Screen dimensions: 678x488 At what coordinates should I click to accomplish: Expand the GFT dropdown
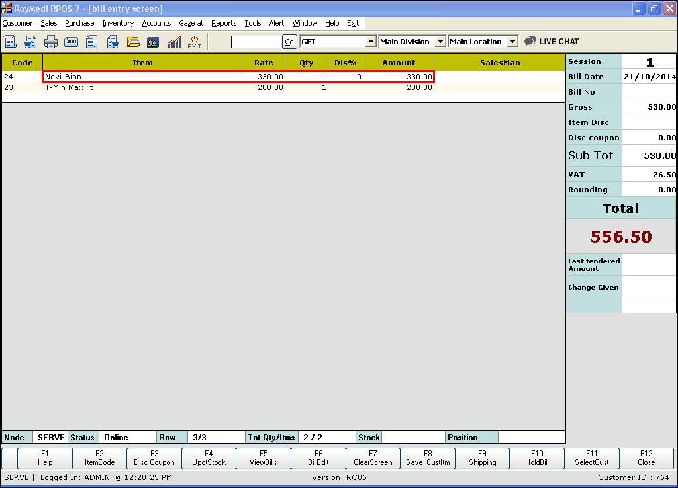point(371,42)
